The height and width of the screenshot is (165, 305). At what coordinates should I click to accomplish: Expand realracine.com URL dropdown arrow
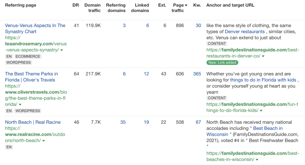click(x=43, y=141)
